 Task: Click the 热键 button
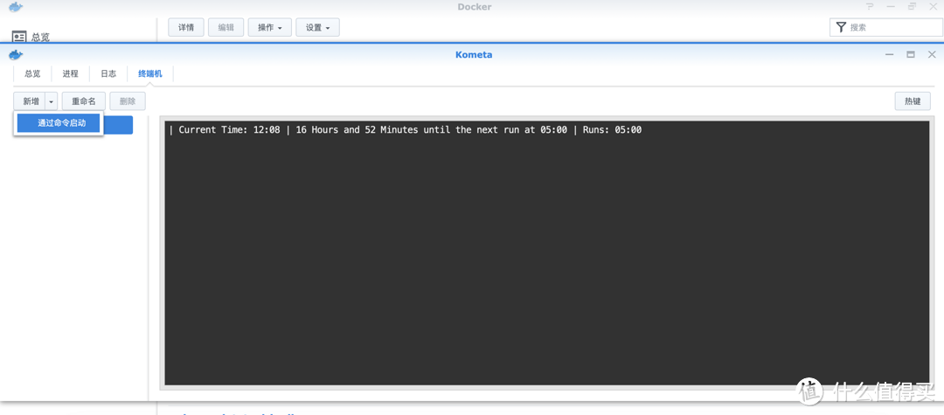point(913,101)
